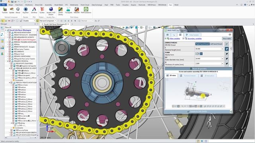Image resolution: width=255 pixels, height=143 pixels.
Task: Open the Nominal length dropdown
Action: coord(222,49)
